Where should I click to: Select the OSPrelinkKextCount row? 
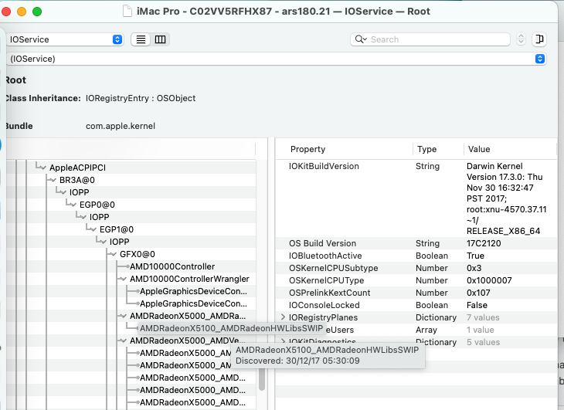click(x=416, y=293)
